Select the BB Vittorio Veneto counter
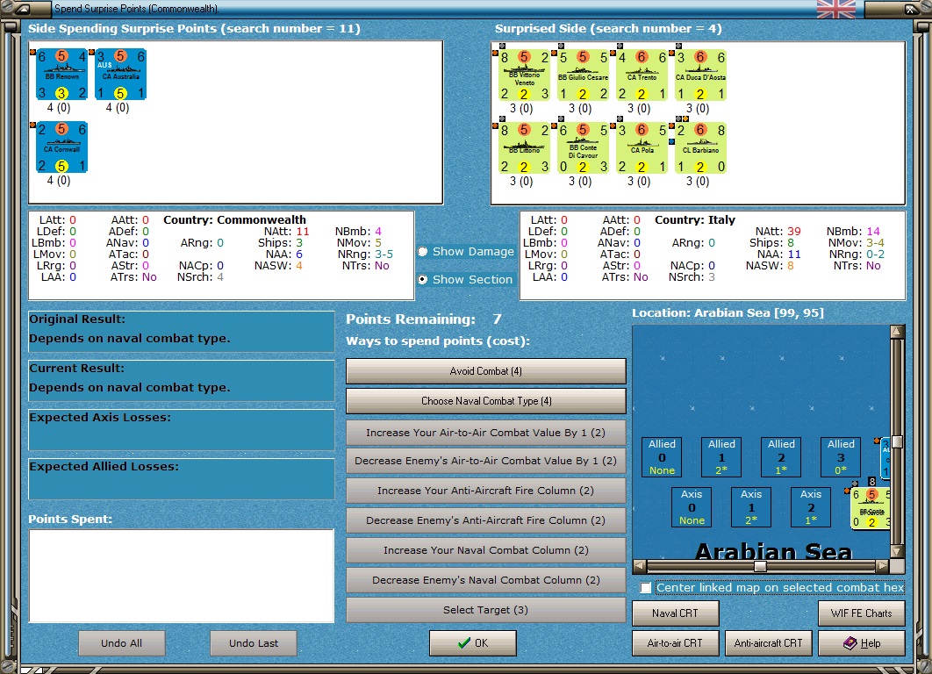Image resolution: width=932 pixels, height=674 pixels. (524, 75)
